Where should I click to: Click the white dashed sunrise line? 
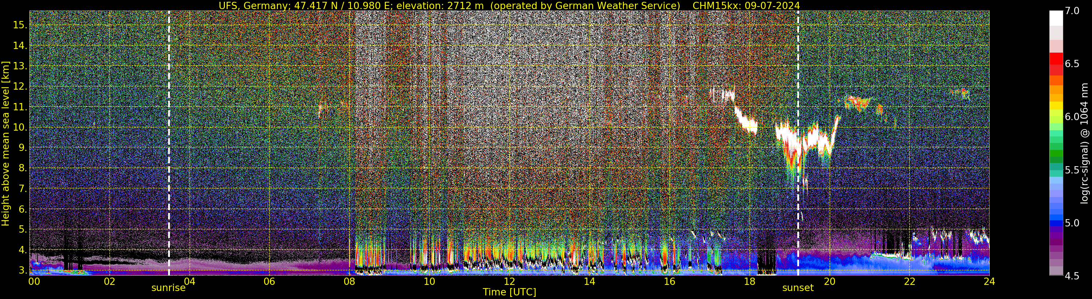pos(169,143)
